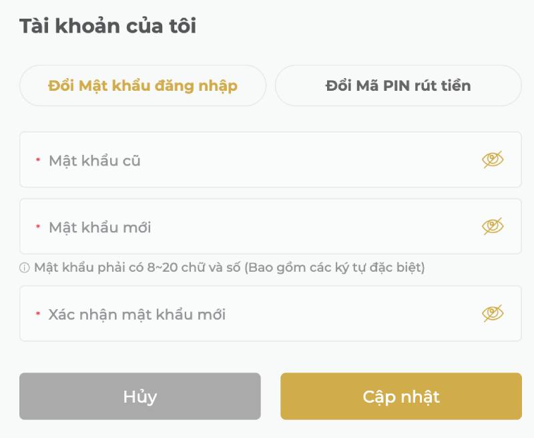Click the eye icon on Mật khẩu mới field
Viewport: 534px width, 438px height.
pos(492,226)
